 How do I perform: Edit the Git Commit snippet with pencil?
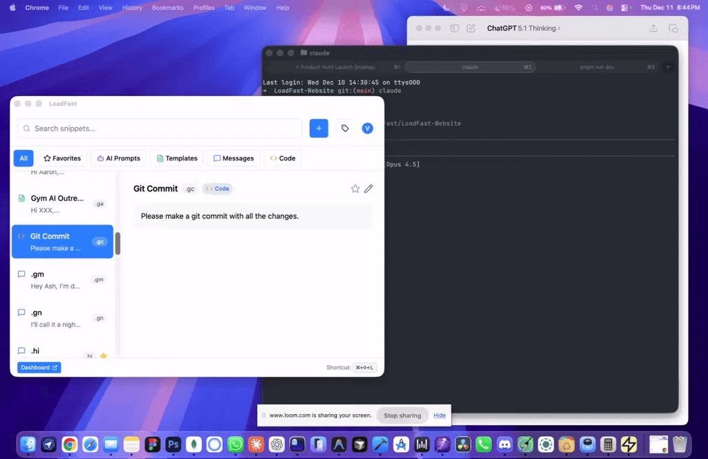click(369, 189)
